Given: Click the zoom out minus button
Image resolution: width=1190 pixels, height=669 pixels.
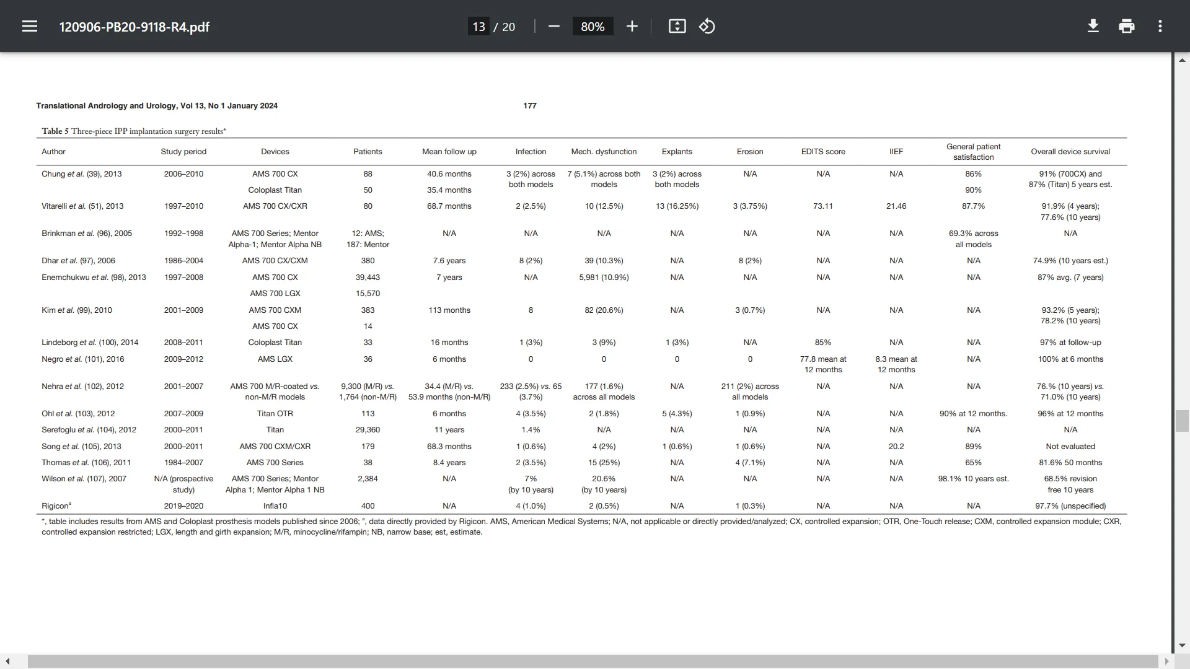Looking at the screenshot, I should click(x=554, y=26).
